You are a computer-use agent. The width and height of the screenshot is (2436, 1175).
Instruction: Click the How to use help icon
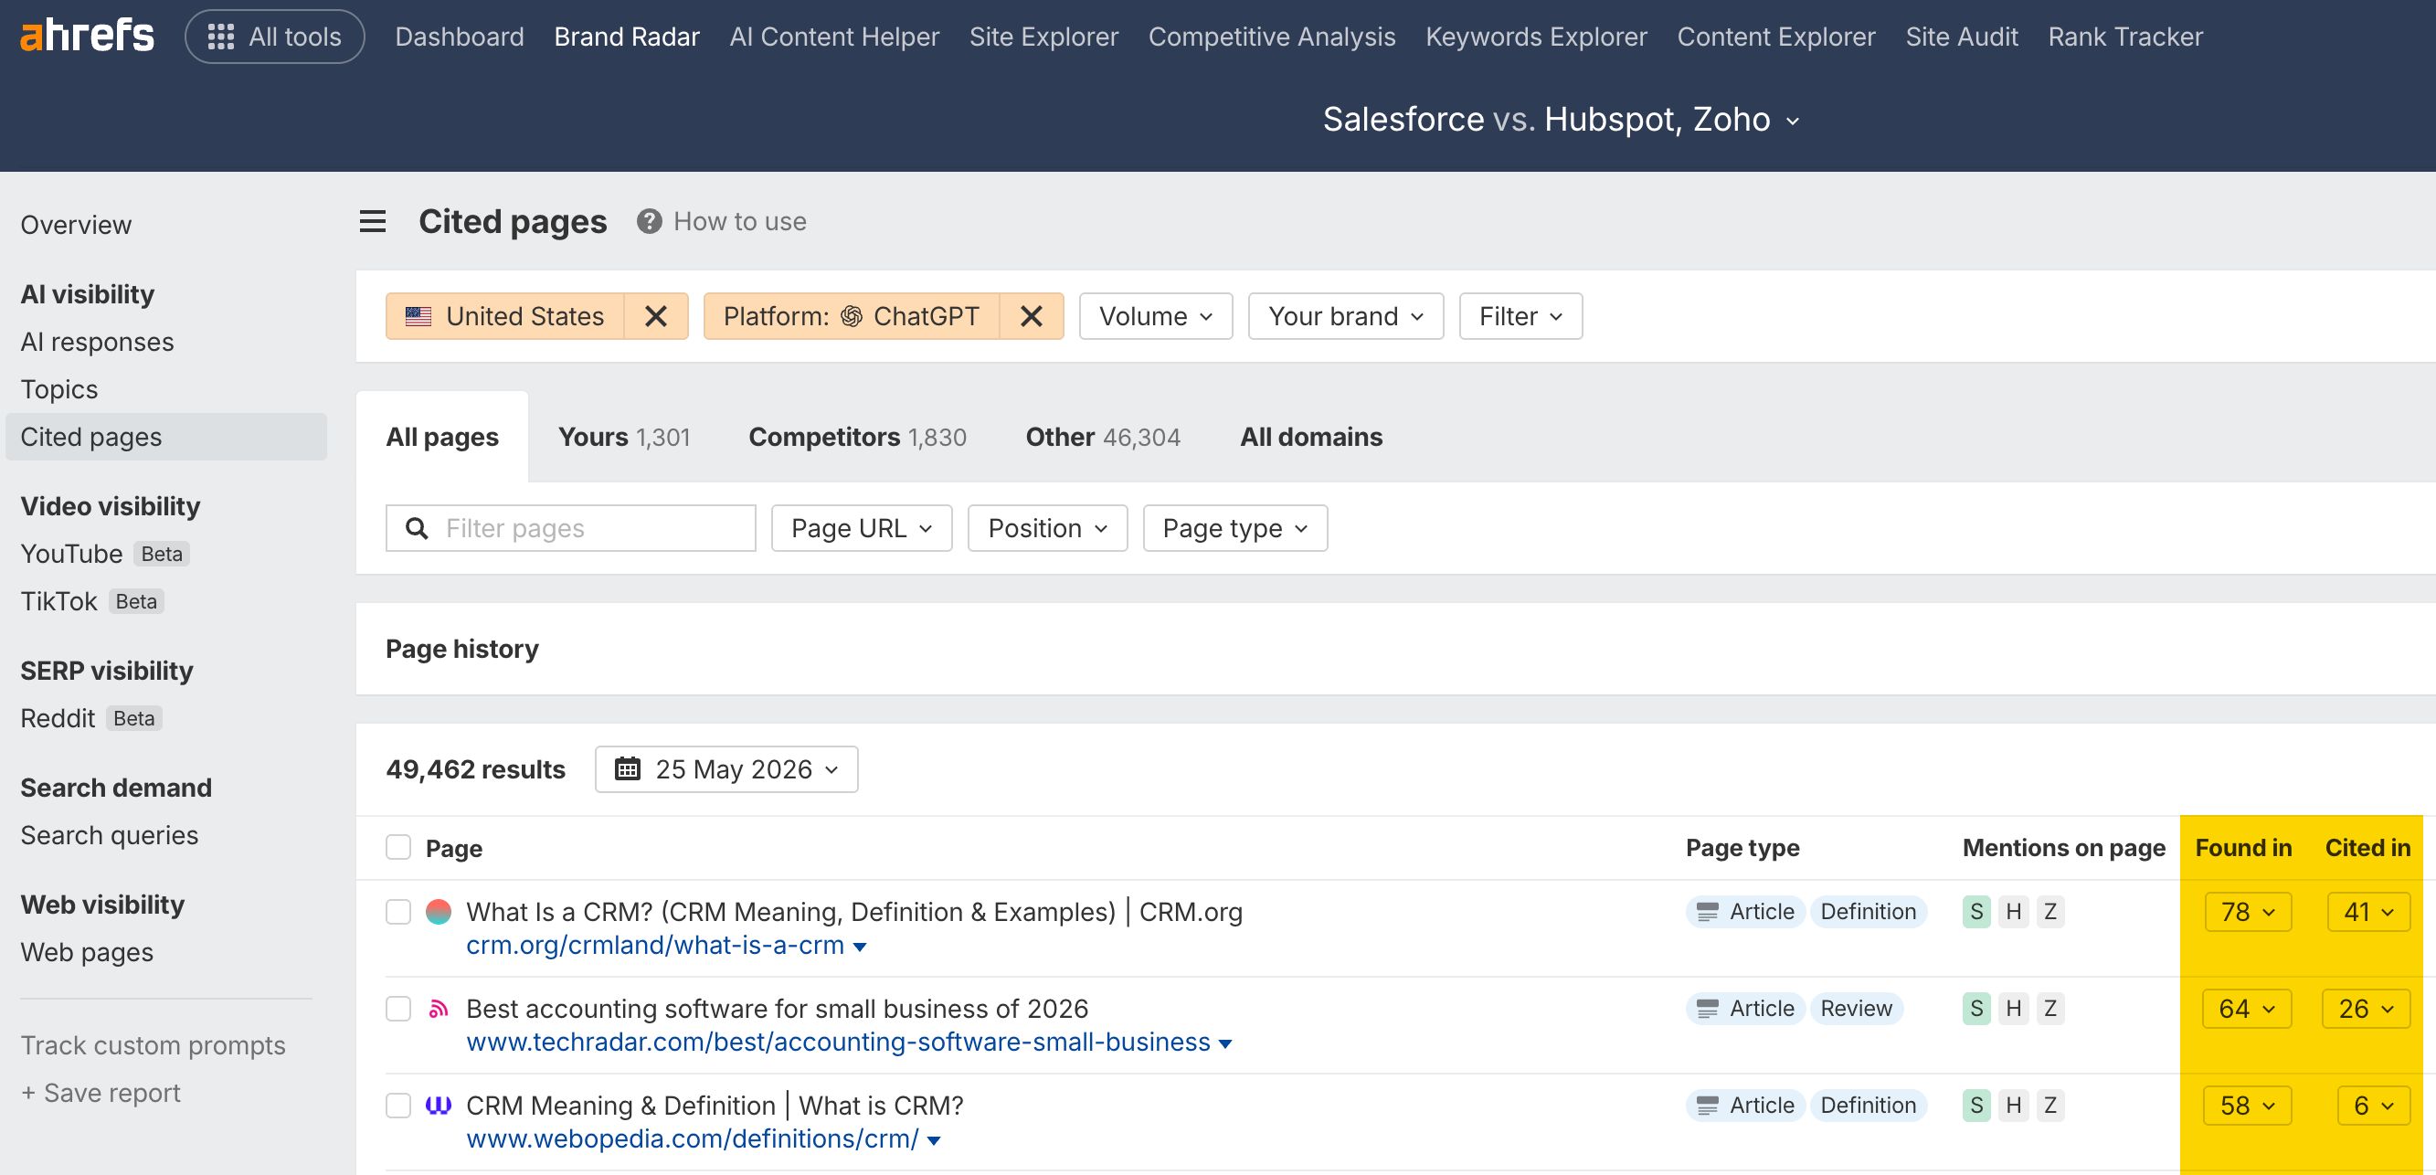click(649, 221)
